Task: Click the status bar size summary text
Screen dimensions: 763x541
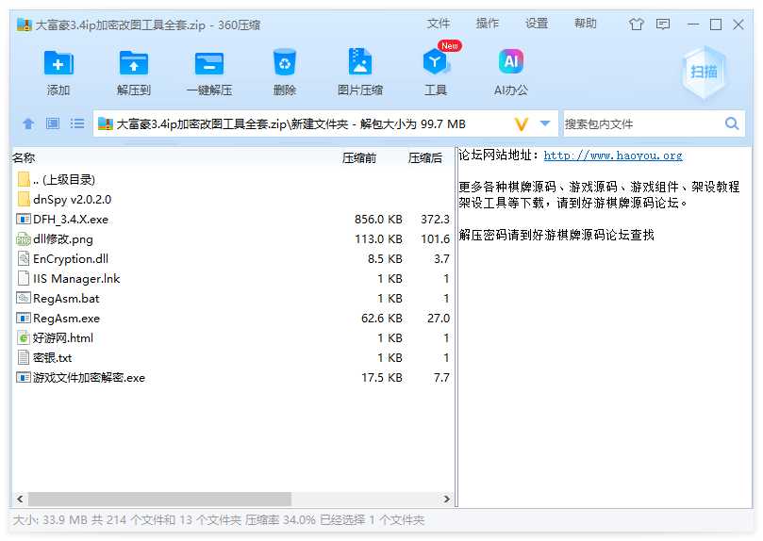Action: point(219,520)
